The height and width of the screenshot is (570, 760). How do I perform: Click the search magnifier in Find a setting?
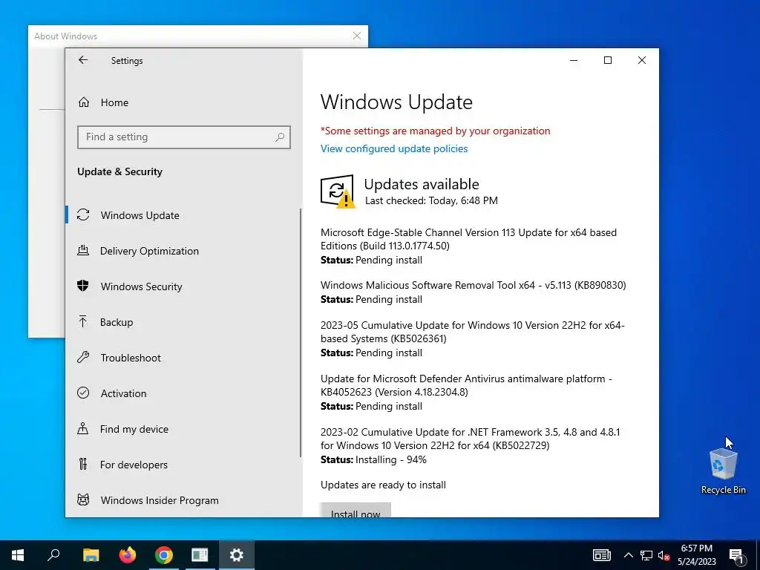pos(280,137)
